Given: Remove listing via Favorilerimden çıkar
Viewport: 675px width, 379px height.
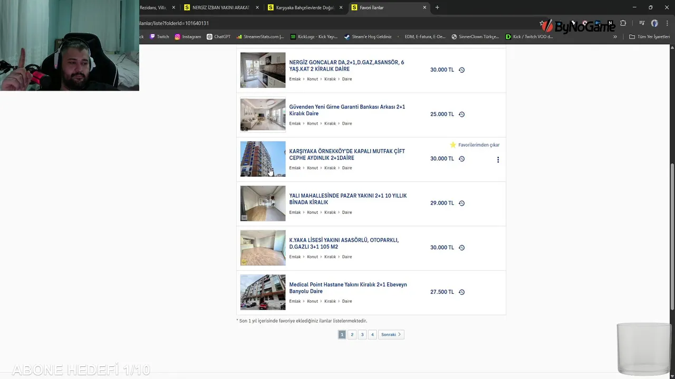Looking at the screenshot, I should click(479, 145).
